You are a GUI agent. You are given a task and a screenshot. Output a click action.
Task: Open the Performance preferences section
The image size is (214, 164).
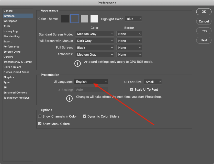tap(12, 46)
